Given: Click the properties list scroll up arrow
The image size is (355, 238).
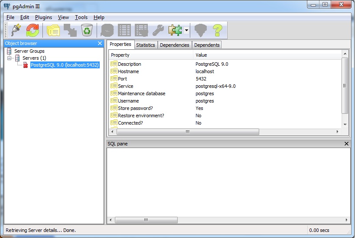Looking at the screenshot, I should coord(345,54).
